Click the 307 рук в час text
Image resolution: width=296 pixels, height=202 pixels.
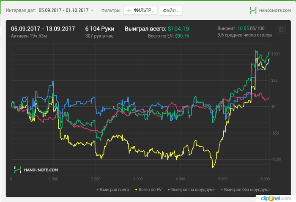pyautogui.click(x=99, y=36)
